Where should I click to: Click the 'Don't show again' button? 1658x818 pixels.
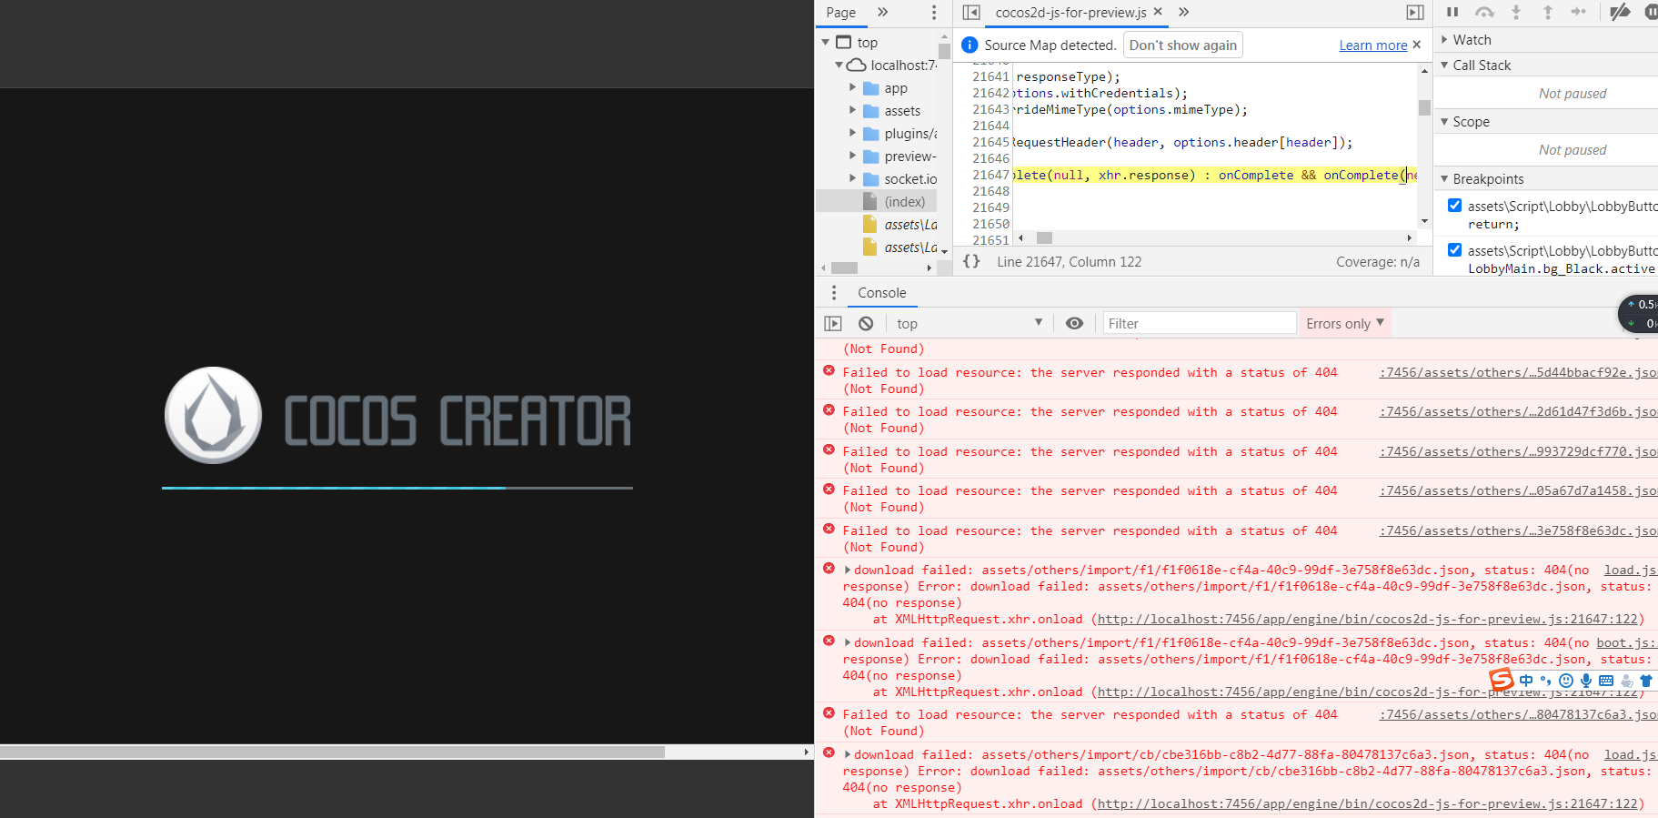point(1182,45)
